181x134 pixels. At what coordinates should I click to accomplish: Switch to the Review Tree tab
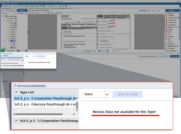pos(10,50)
